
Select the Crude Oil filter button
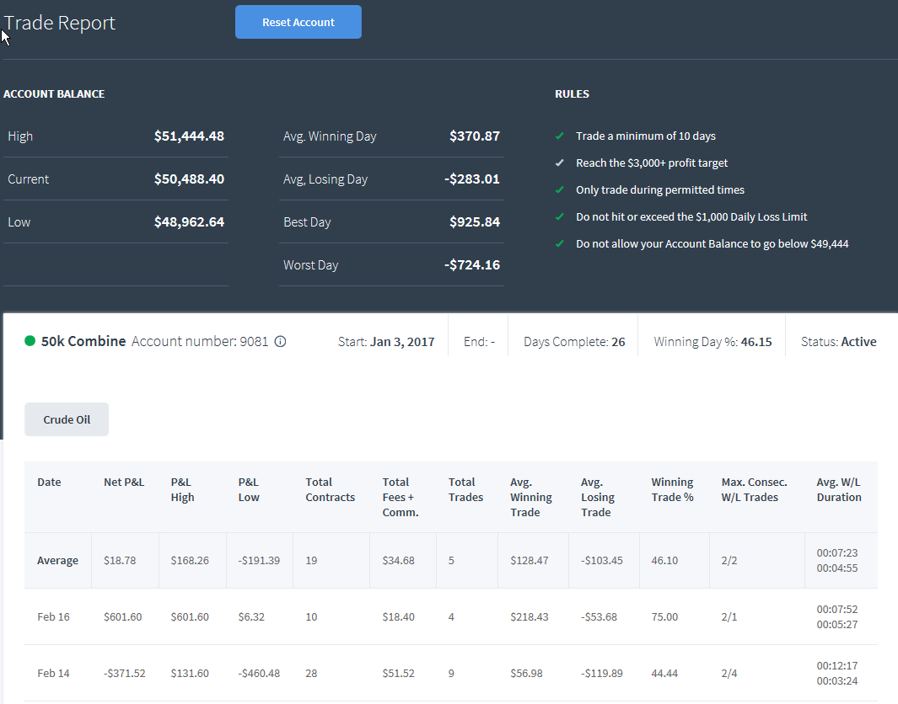tap(67, 419)
